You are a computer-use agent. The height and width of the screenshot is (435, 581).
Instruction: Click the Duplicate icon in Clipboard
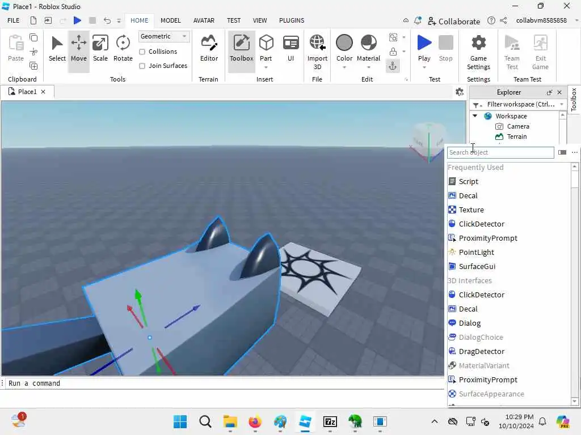(x=33, y=66)
